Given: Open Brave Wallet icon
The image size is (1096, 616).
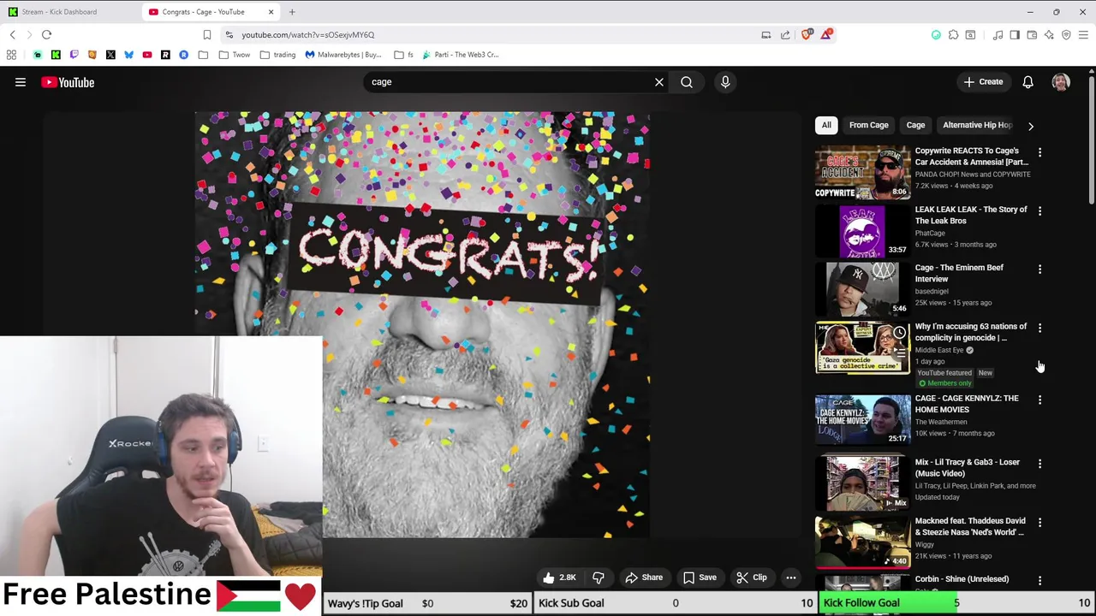Looking at the screenshot, I should point(1032,35).
